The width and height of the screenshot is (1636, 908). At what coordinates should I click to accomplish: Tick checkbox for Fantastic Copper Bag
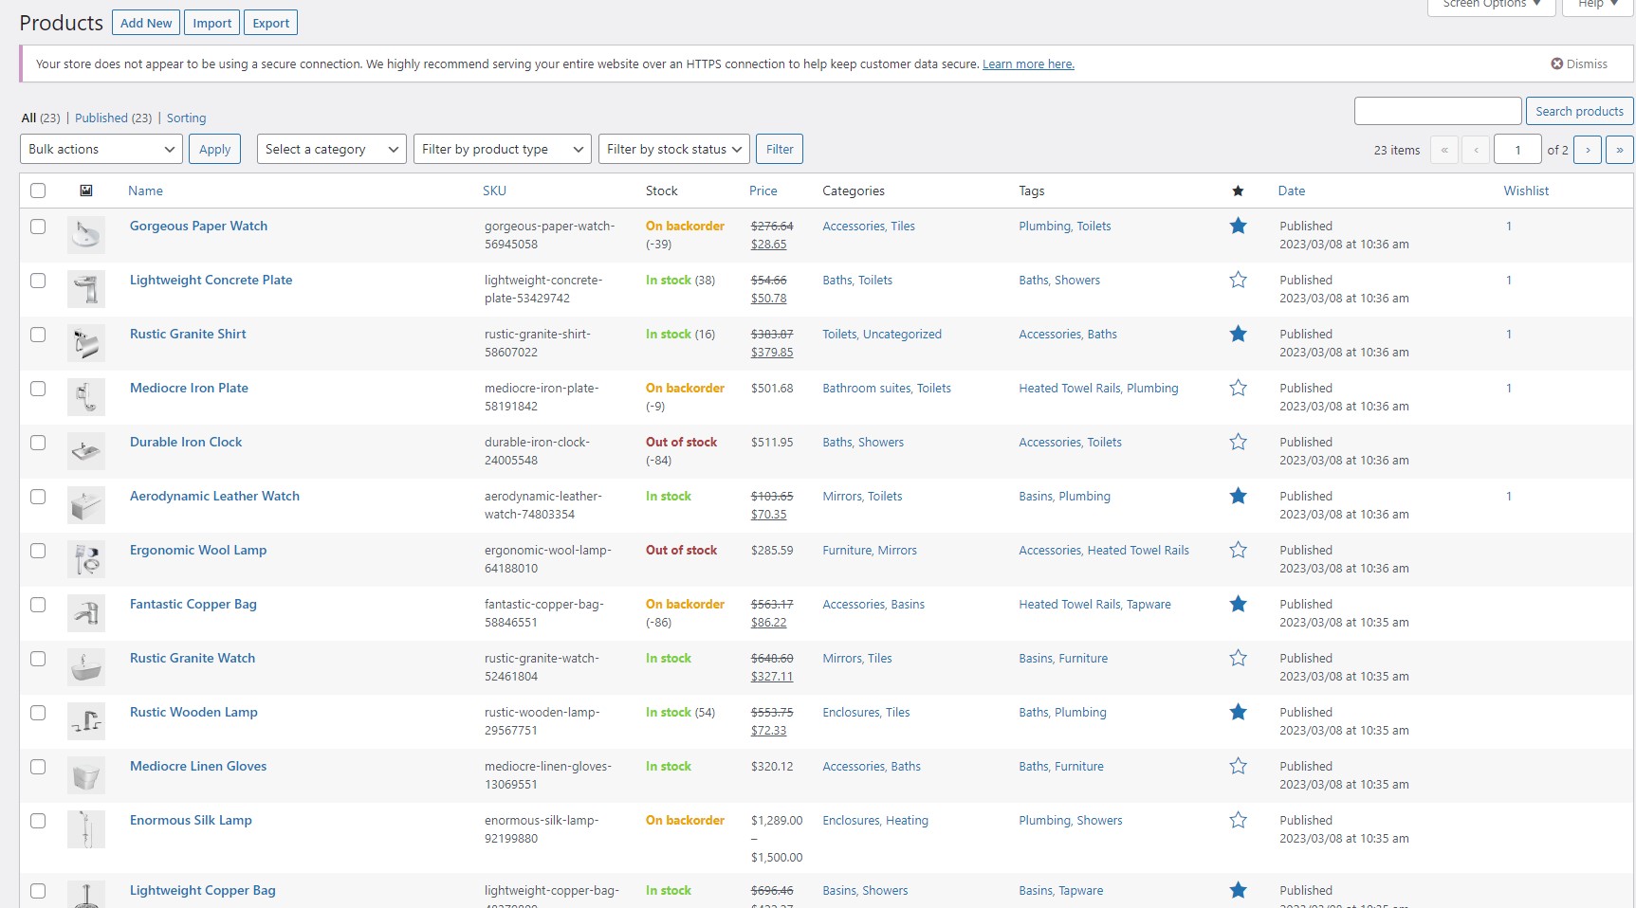tap(38, 605)
